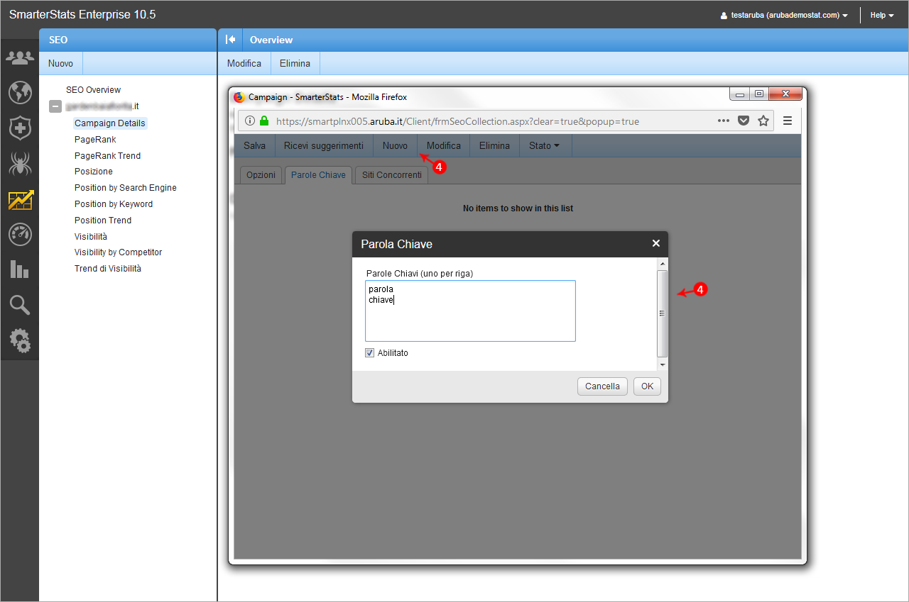Bookmark page with the star icon
The height and width of the screenshot is (602, 909).
tap(763, 121)
